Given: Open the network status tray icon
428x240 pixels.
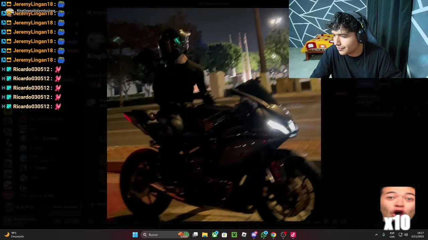Looking at the screenshot, I should click(x=401, y=235).
